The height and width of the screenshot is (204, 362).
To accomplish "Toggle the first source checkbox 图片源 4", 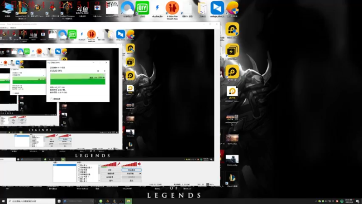I will click(79, 165).
